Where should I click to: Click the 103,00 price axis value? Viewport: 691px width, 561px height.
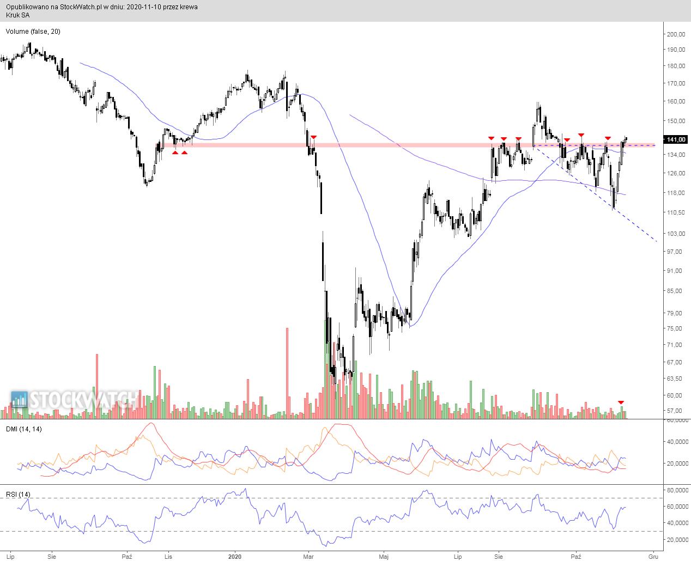676,234
